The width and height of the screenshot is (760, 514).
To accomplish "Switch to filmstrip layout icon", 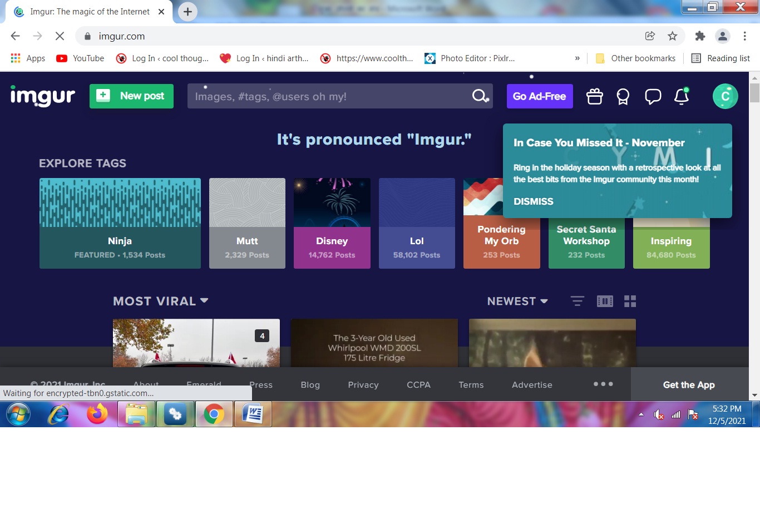I will [x=605, y=301].
